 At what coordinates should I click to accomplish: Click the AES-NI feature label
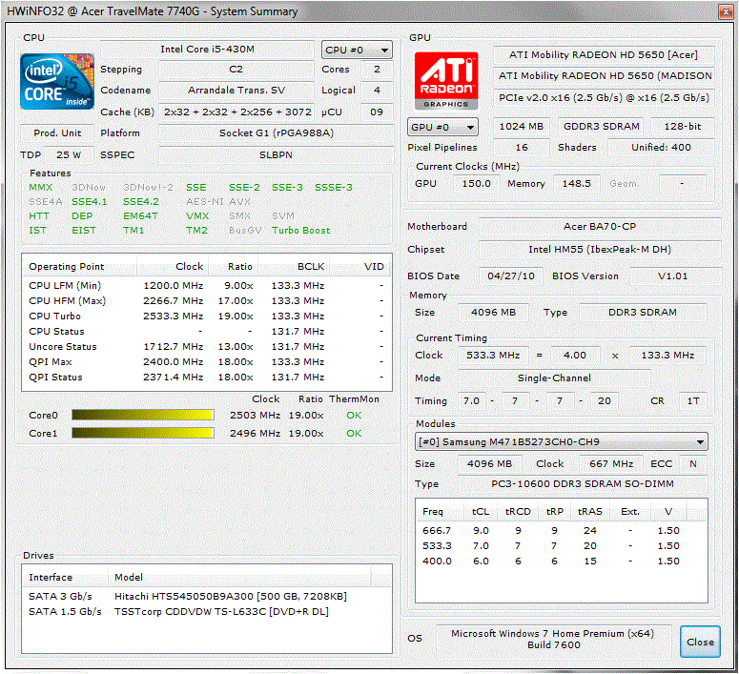coord(205,202)
